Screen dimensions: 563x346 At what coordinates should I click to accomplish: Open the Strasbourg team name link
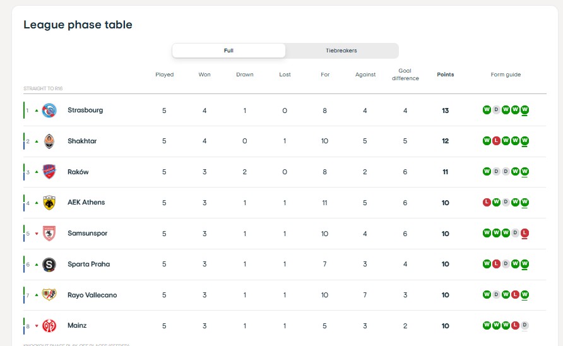pyautogui.click(x=85, y=110)
